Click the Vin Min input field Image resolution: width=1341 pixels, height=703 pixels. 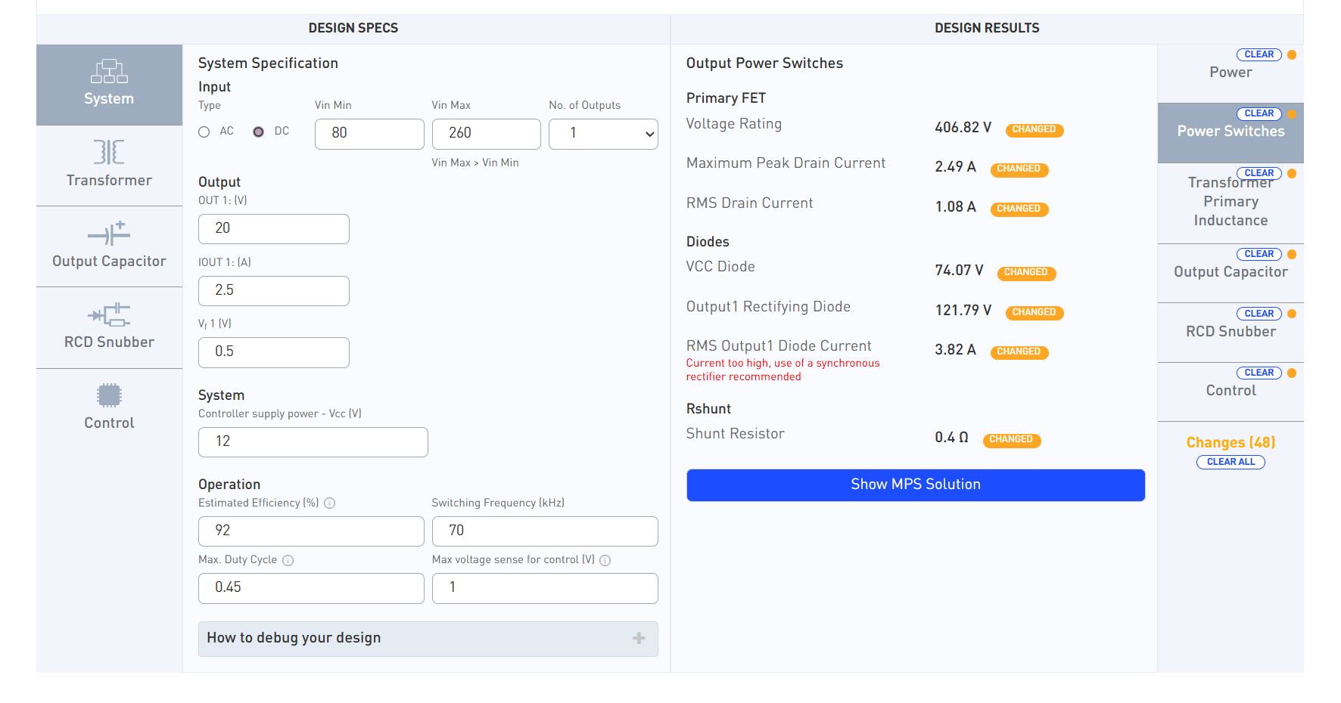pos(369,134)
